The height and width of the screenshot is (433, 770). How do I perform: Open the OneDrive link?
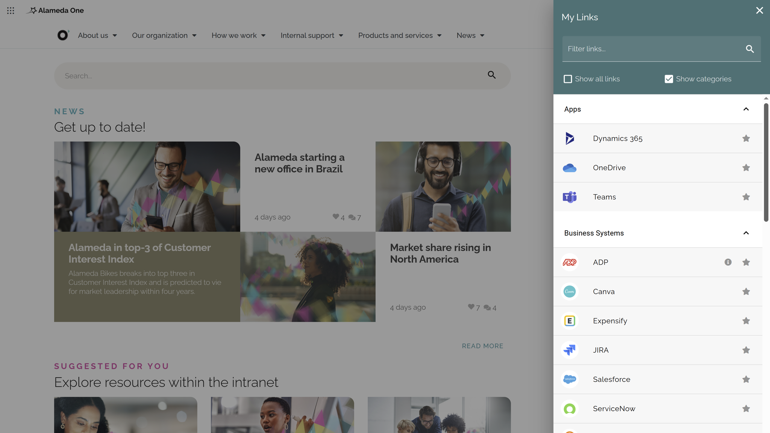[x=609, y=168]
